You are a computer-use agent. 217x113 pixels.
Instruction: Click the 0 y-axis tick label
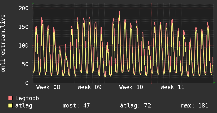tap(27, 83)
